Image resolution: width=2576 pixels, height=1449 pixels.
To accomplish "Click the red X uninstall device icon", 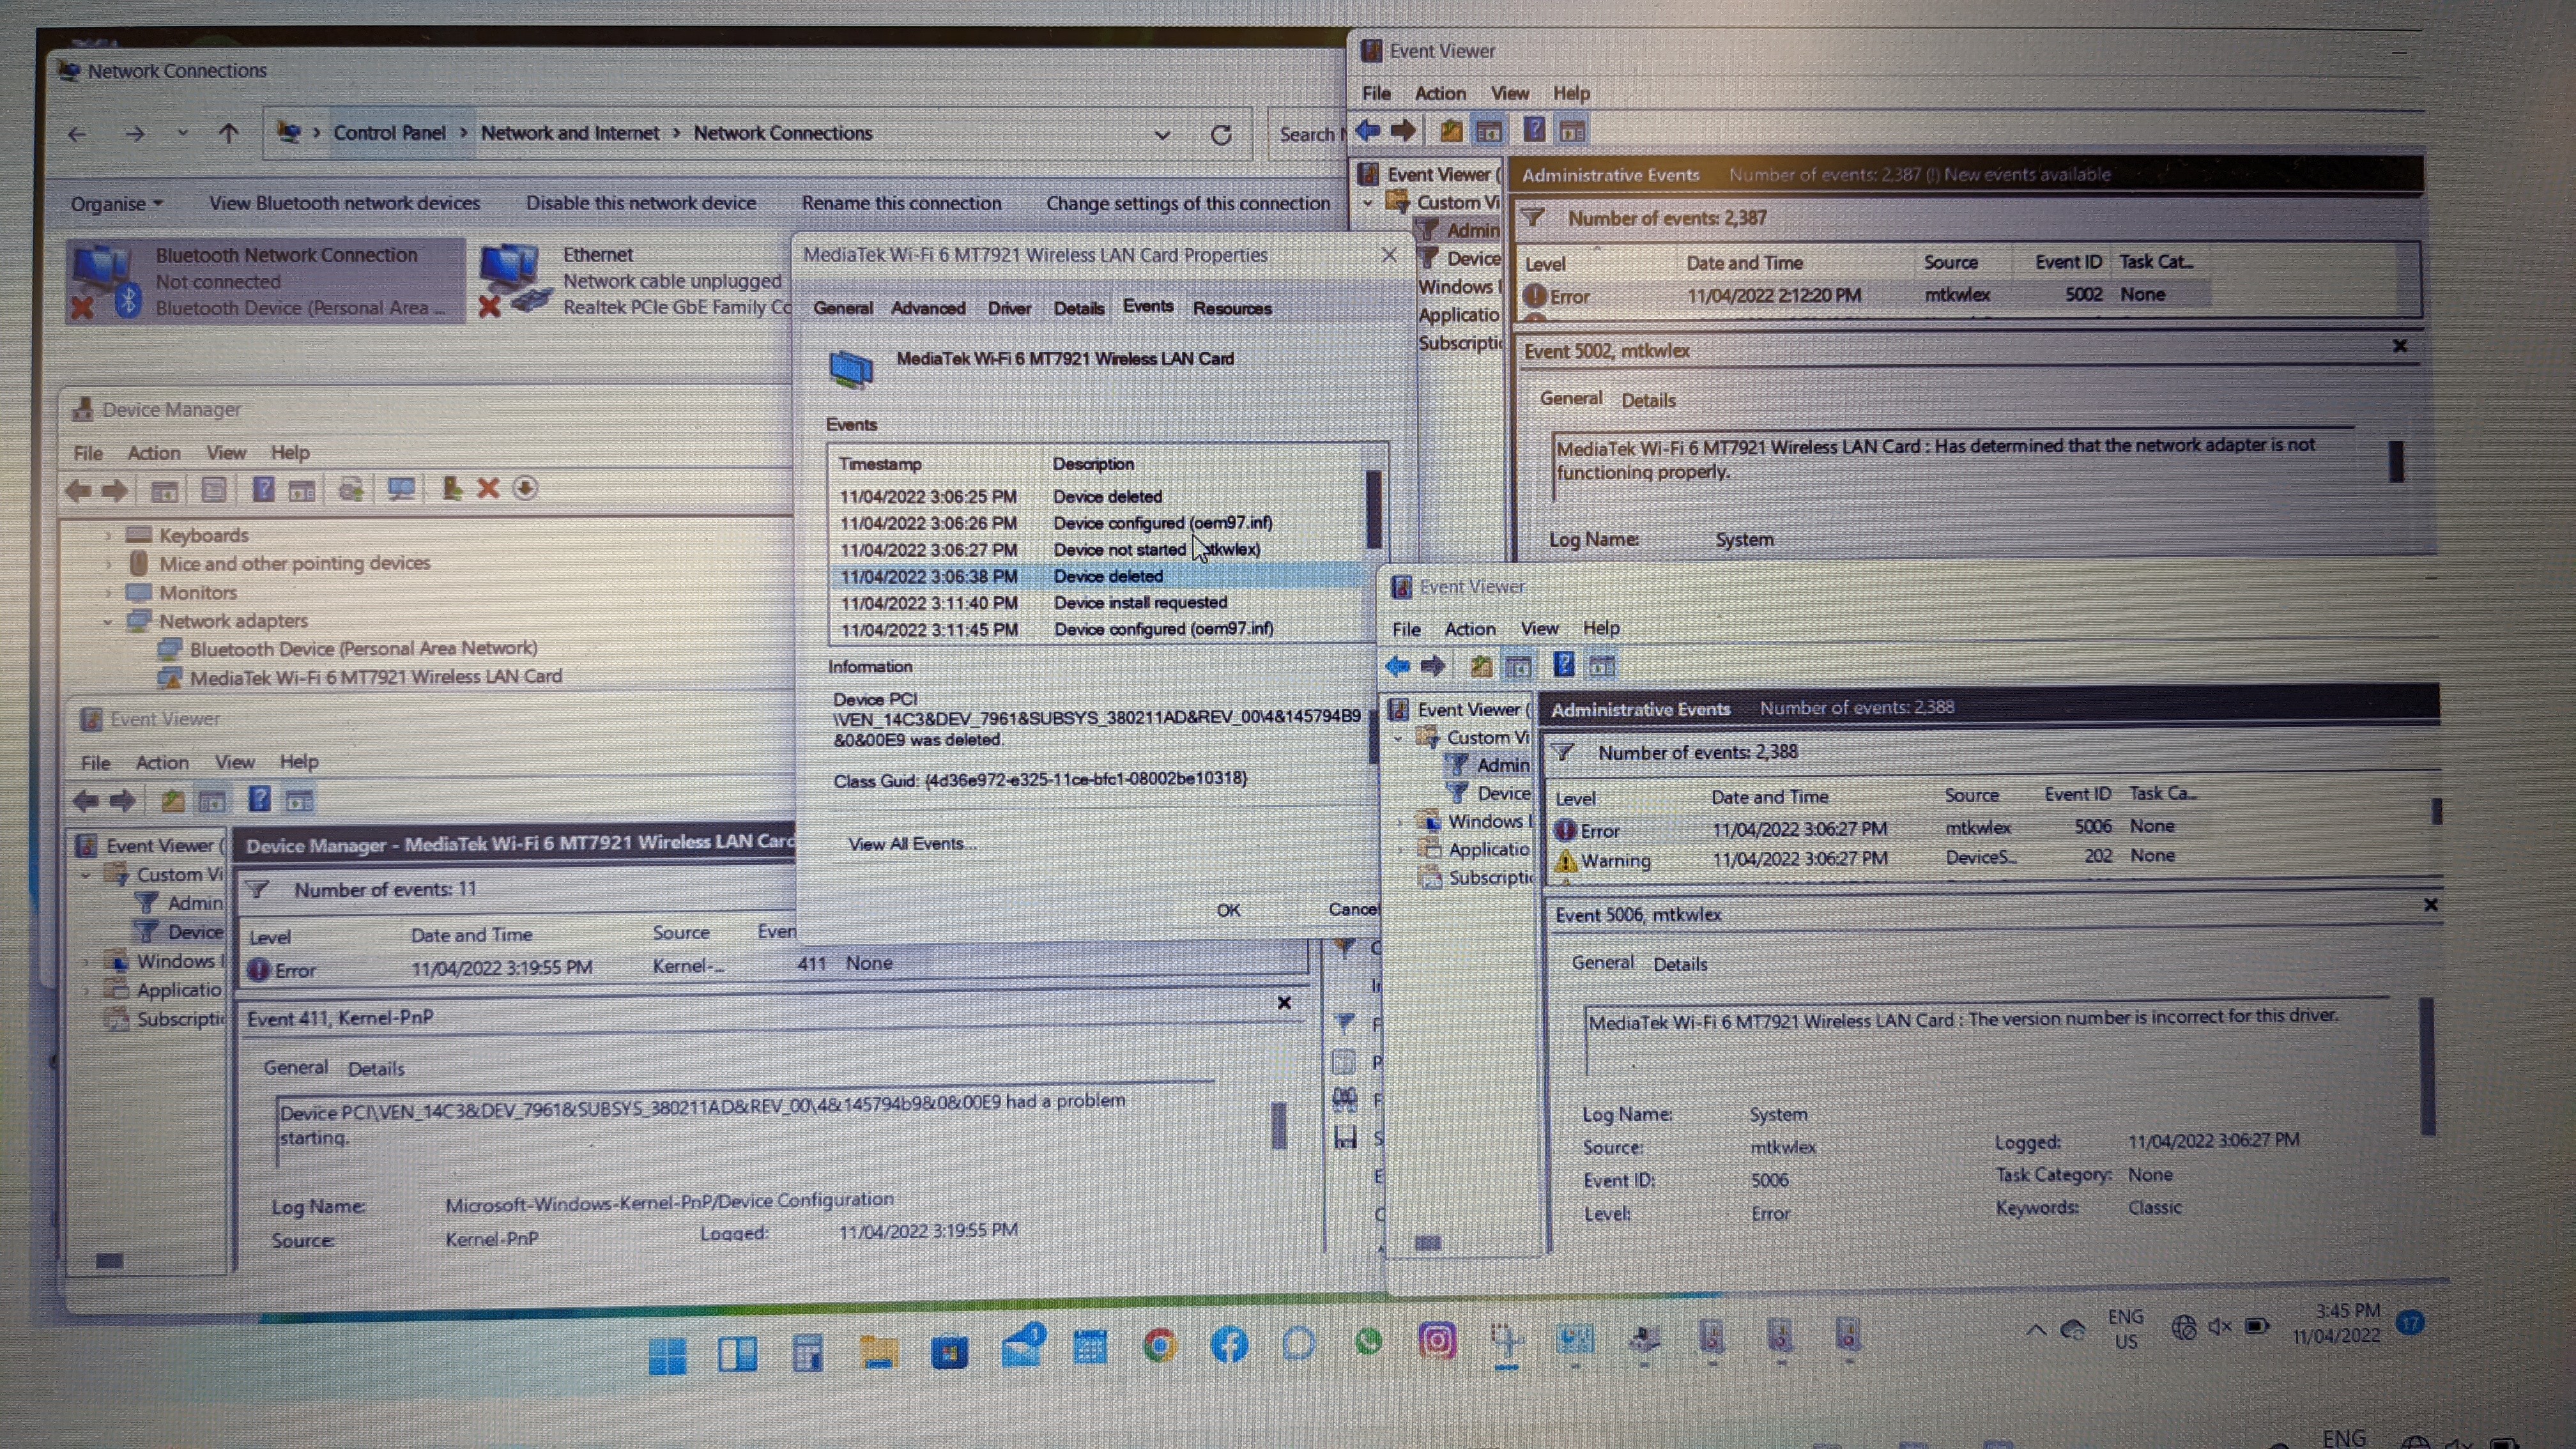I will (488, 489).
